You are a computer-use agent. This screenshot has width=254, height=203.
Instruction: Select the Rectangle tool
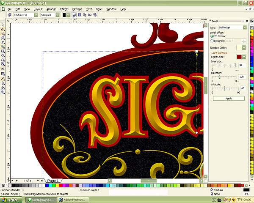[x=3, y=51]
